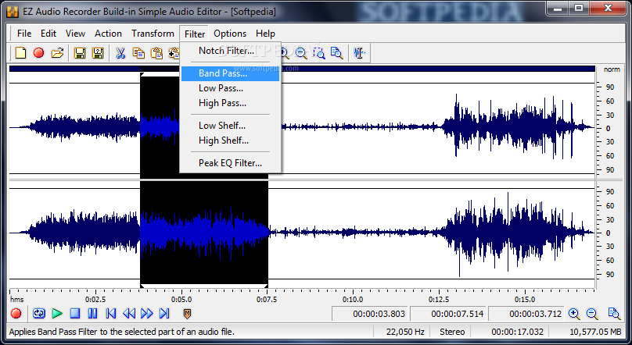Viewport: 632px width, 345px height.
Task: Paste audio with the clipboard Paste icon
Action: pyautogui.click(x=156, y=52)
